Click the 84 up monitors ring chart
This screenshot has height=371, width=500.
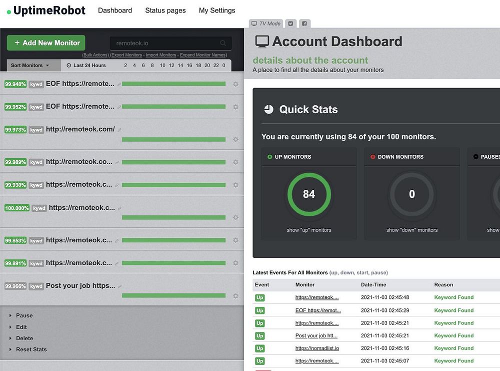point(309,194)
